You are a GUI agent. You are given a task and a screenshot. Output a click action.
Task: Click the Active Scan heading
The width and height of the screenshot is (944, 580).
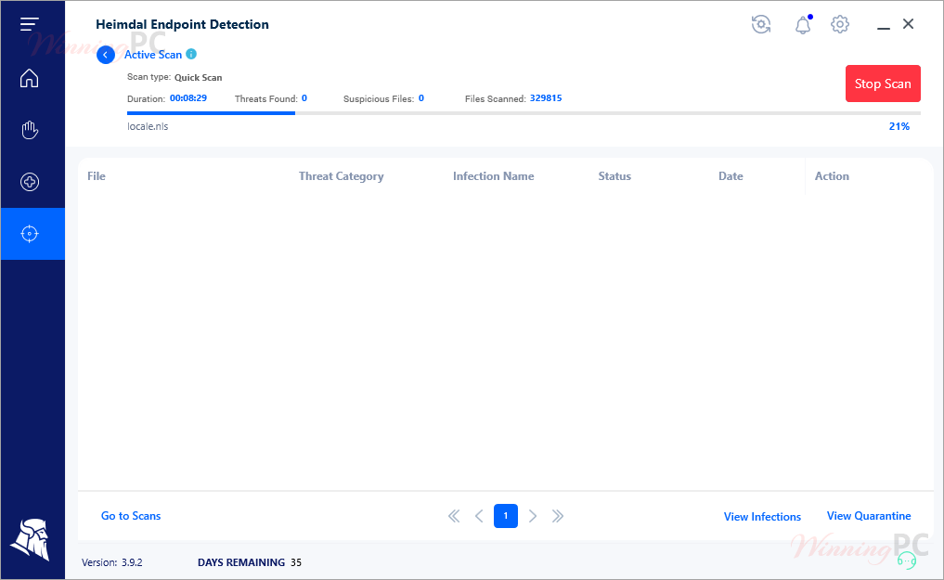click(153, 55)
